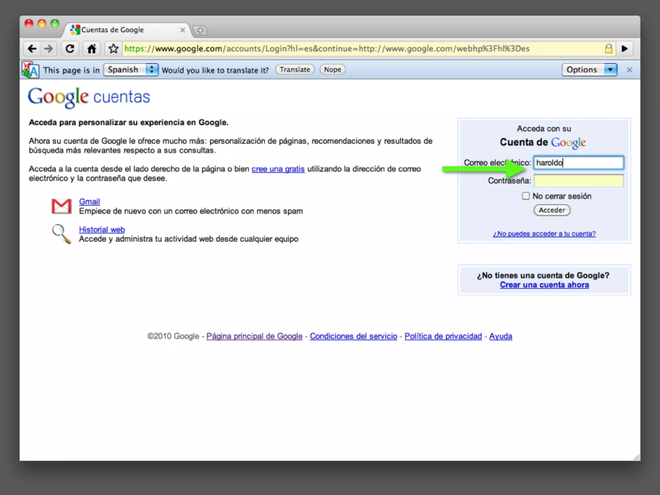Click the Historial web magnifier icon
Viewport: 660px width, 495px height.
coord(61,234)
